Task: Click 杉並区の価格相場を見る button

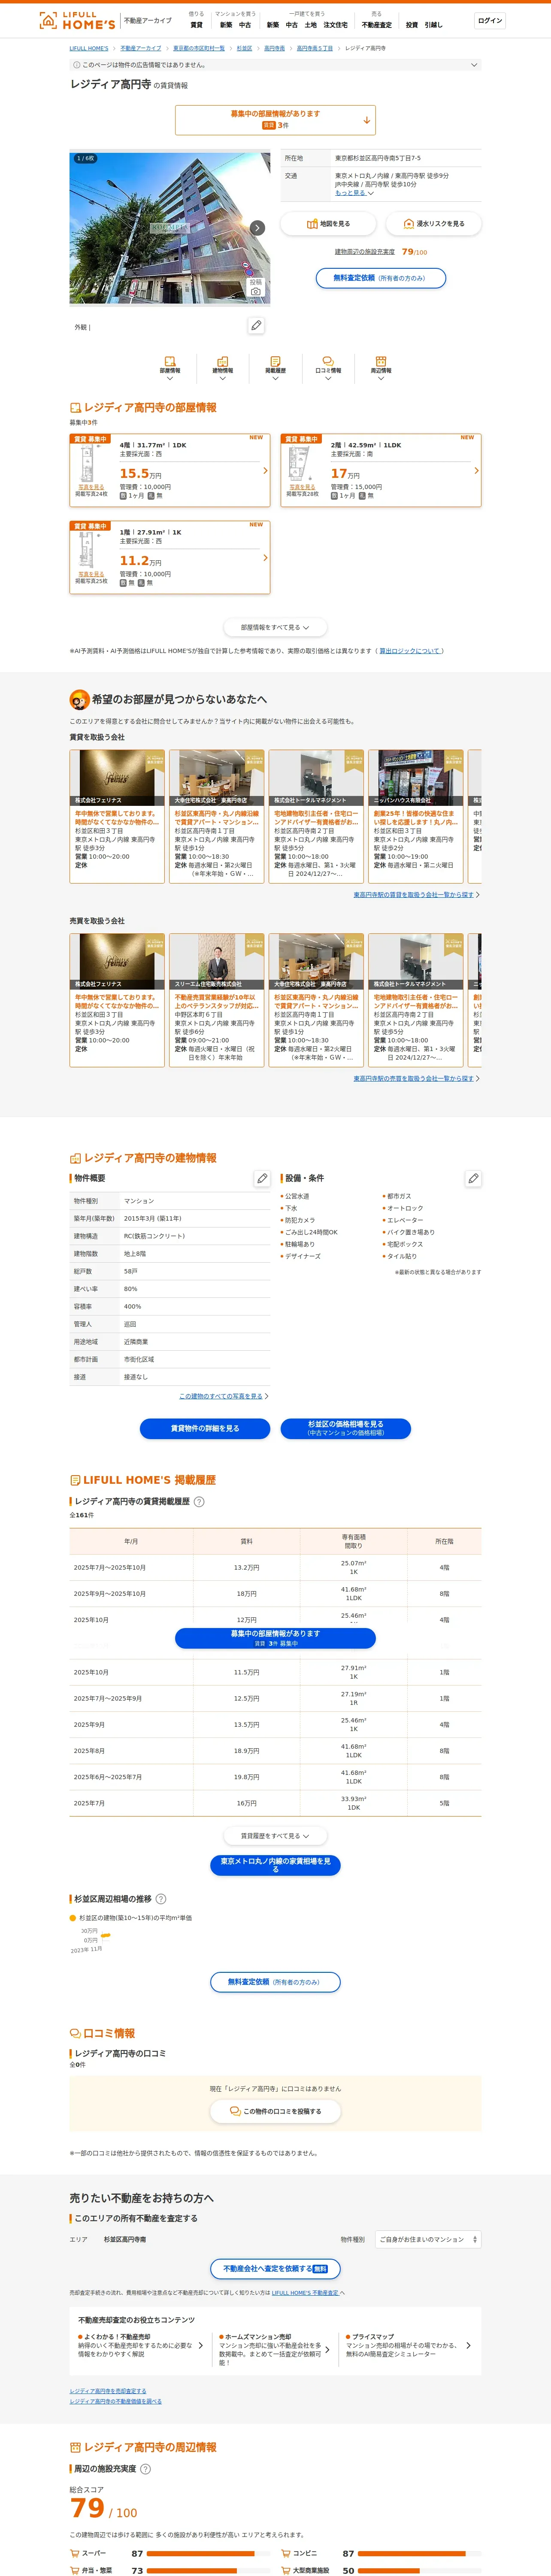Action: (346, 1428)
